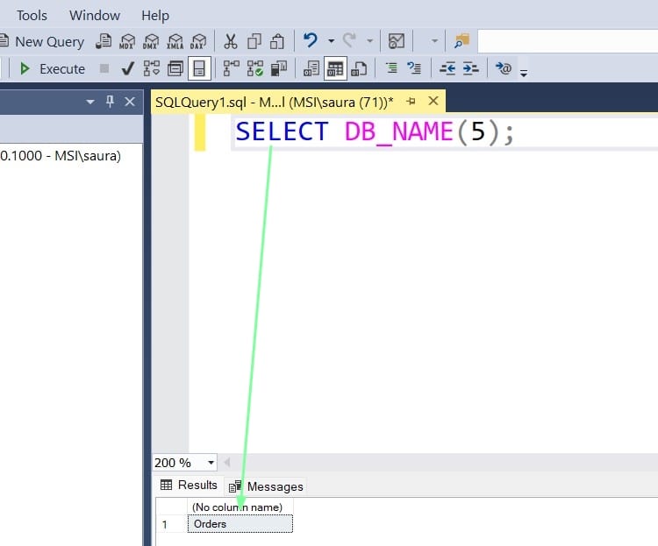
Task: Click the (No column name) header
Action: 240,507
